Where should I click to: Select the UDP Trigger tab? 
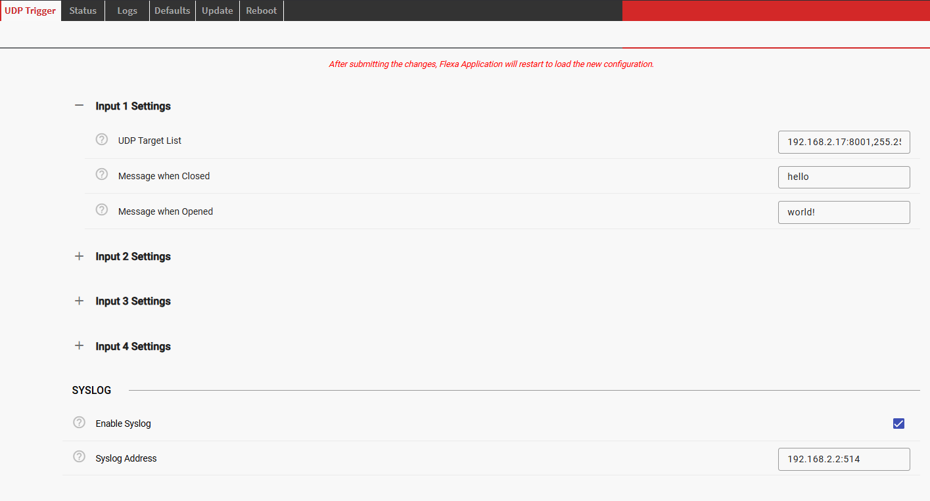pos(30,11)
